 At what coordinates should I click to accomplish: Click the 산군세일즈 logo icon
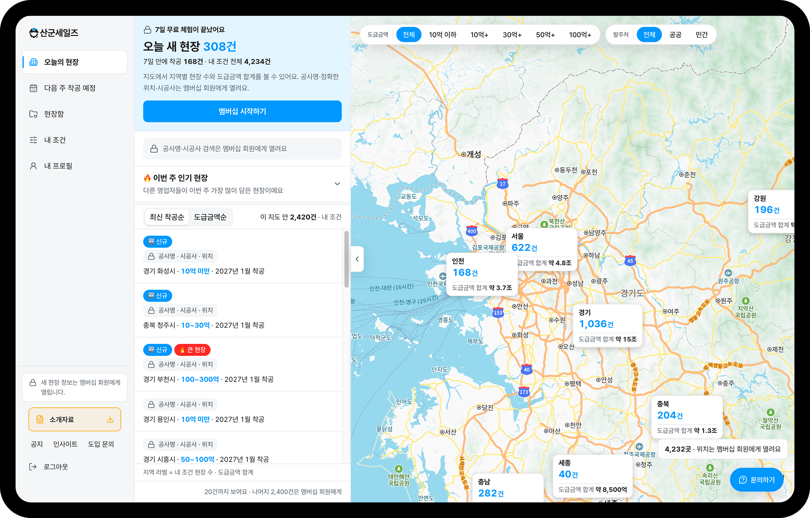coord(34,33)
